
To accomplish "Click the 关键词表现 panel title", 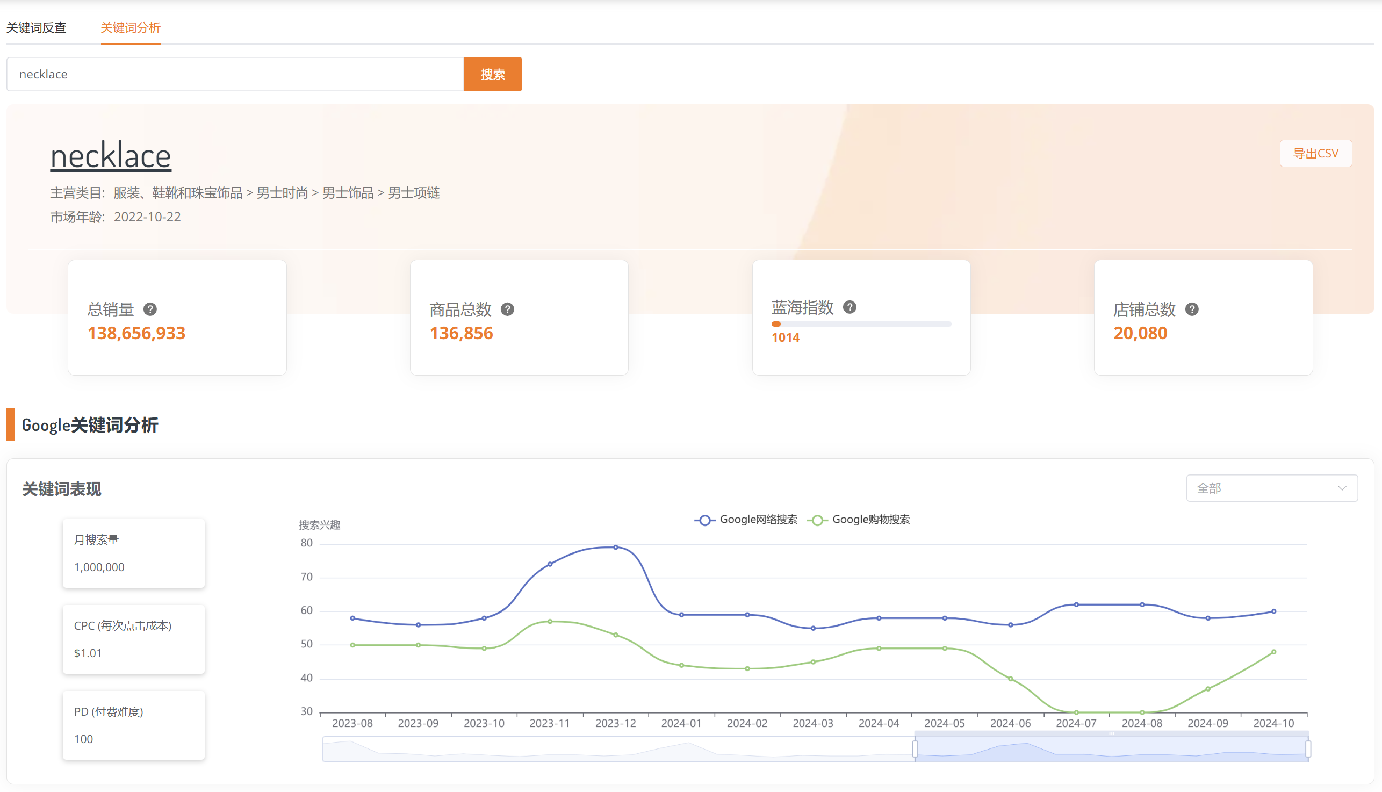I will pos(61,489).
